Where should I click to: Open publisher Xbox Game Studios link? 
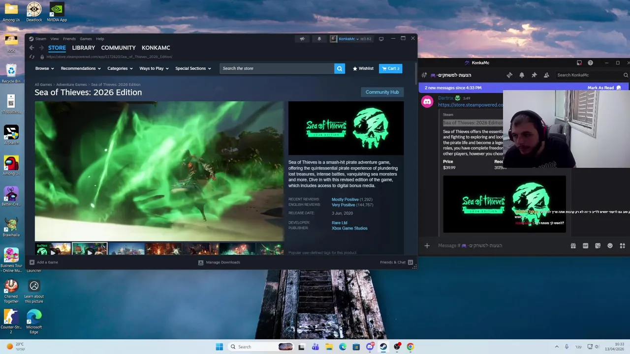click(x=349, y=228)
